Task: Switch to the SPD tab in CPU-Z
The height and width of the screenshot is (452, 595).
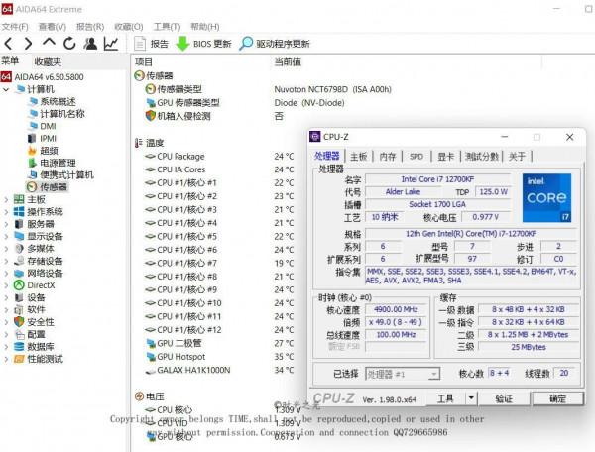Action: [416, 157]
